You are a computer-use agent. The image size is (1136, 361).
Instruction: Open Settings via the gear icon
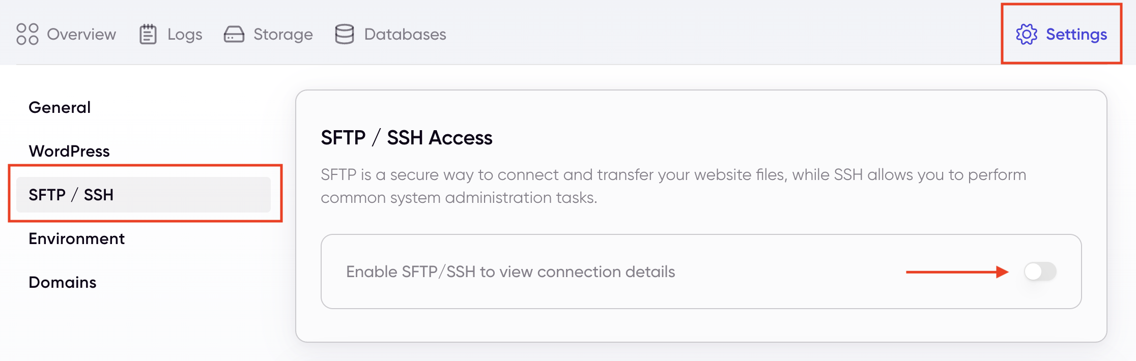coord(1027,34)
